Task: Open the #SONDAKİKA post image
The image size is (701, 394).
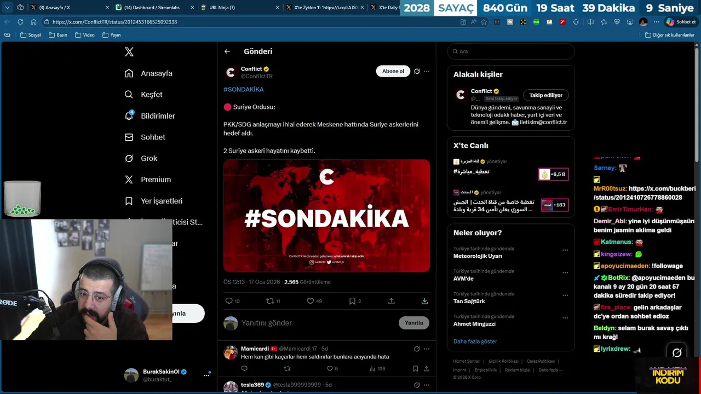Action: coord(326,216)
